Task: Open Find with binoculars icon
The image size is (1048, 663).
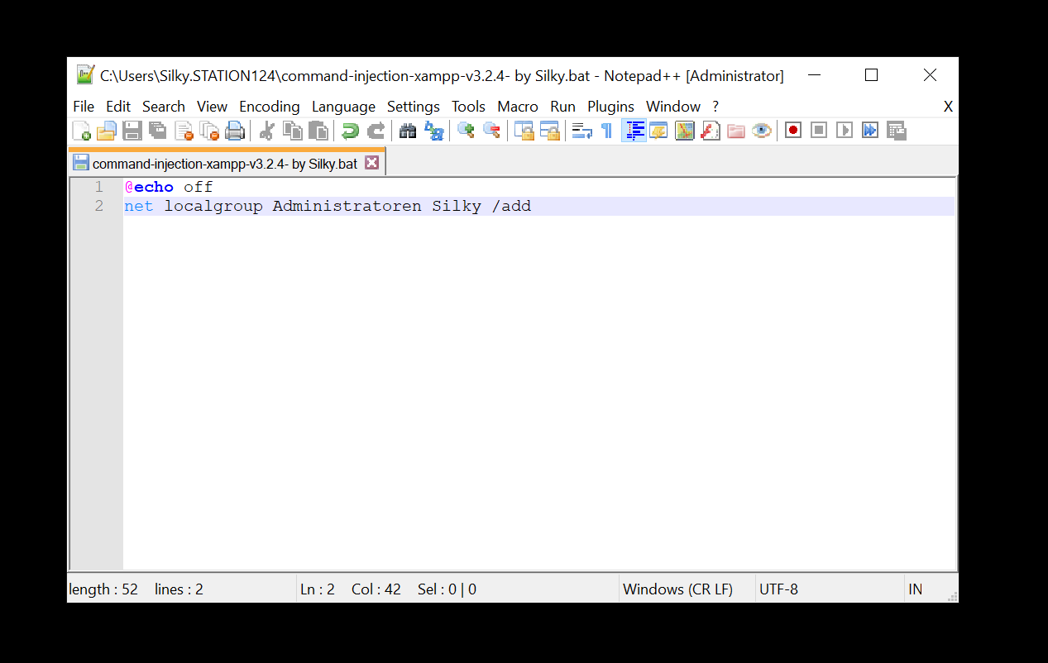Action: click(408, 131)
